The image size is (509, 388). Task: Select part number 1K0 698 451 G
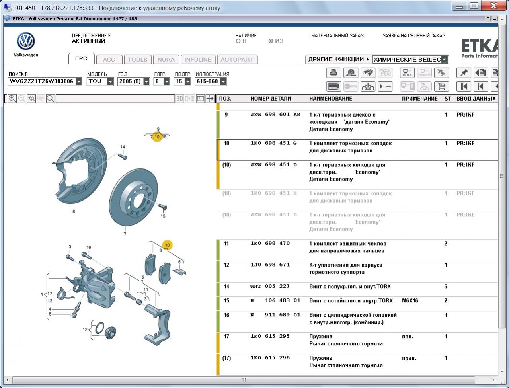coord(273,143)
